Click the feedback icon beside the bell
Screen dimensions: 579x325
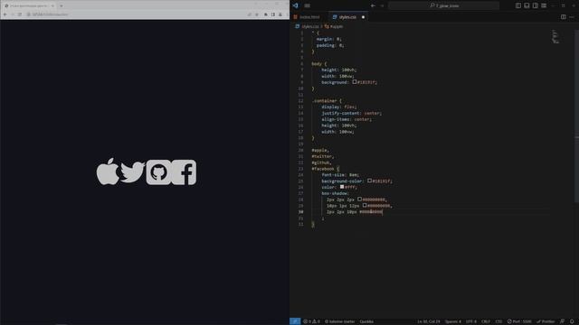tap(562, 321)
